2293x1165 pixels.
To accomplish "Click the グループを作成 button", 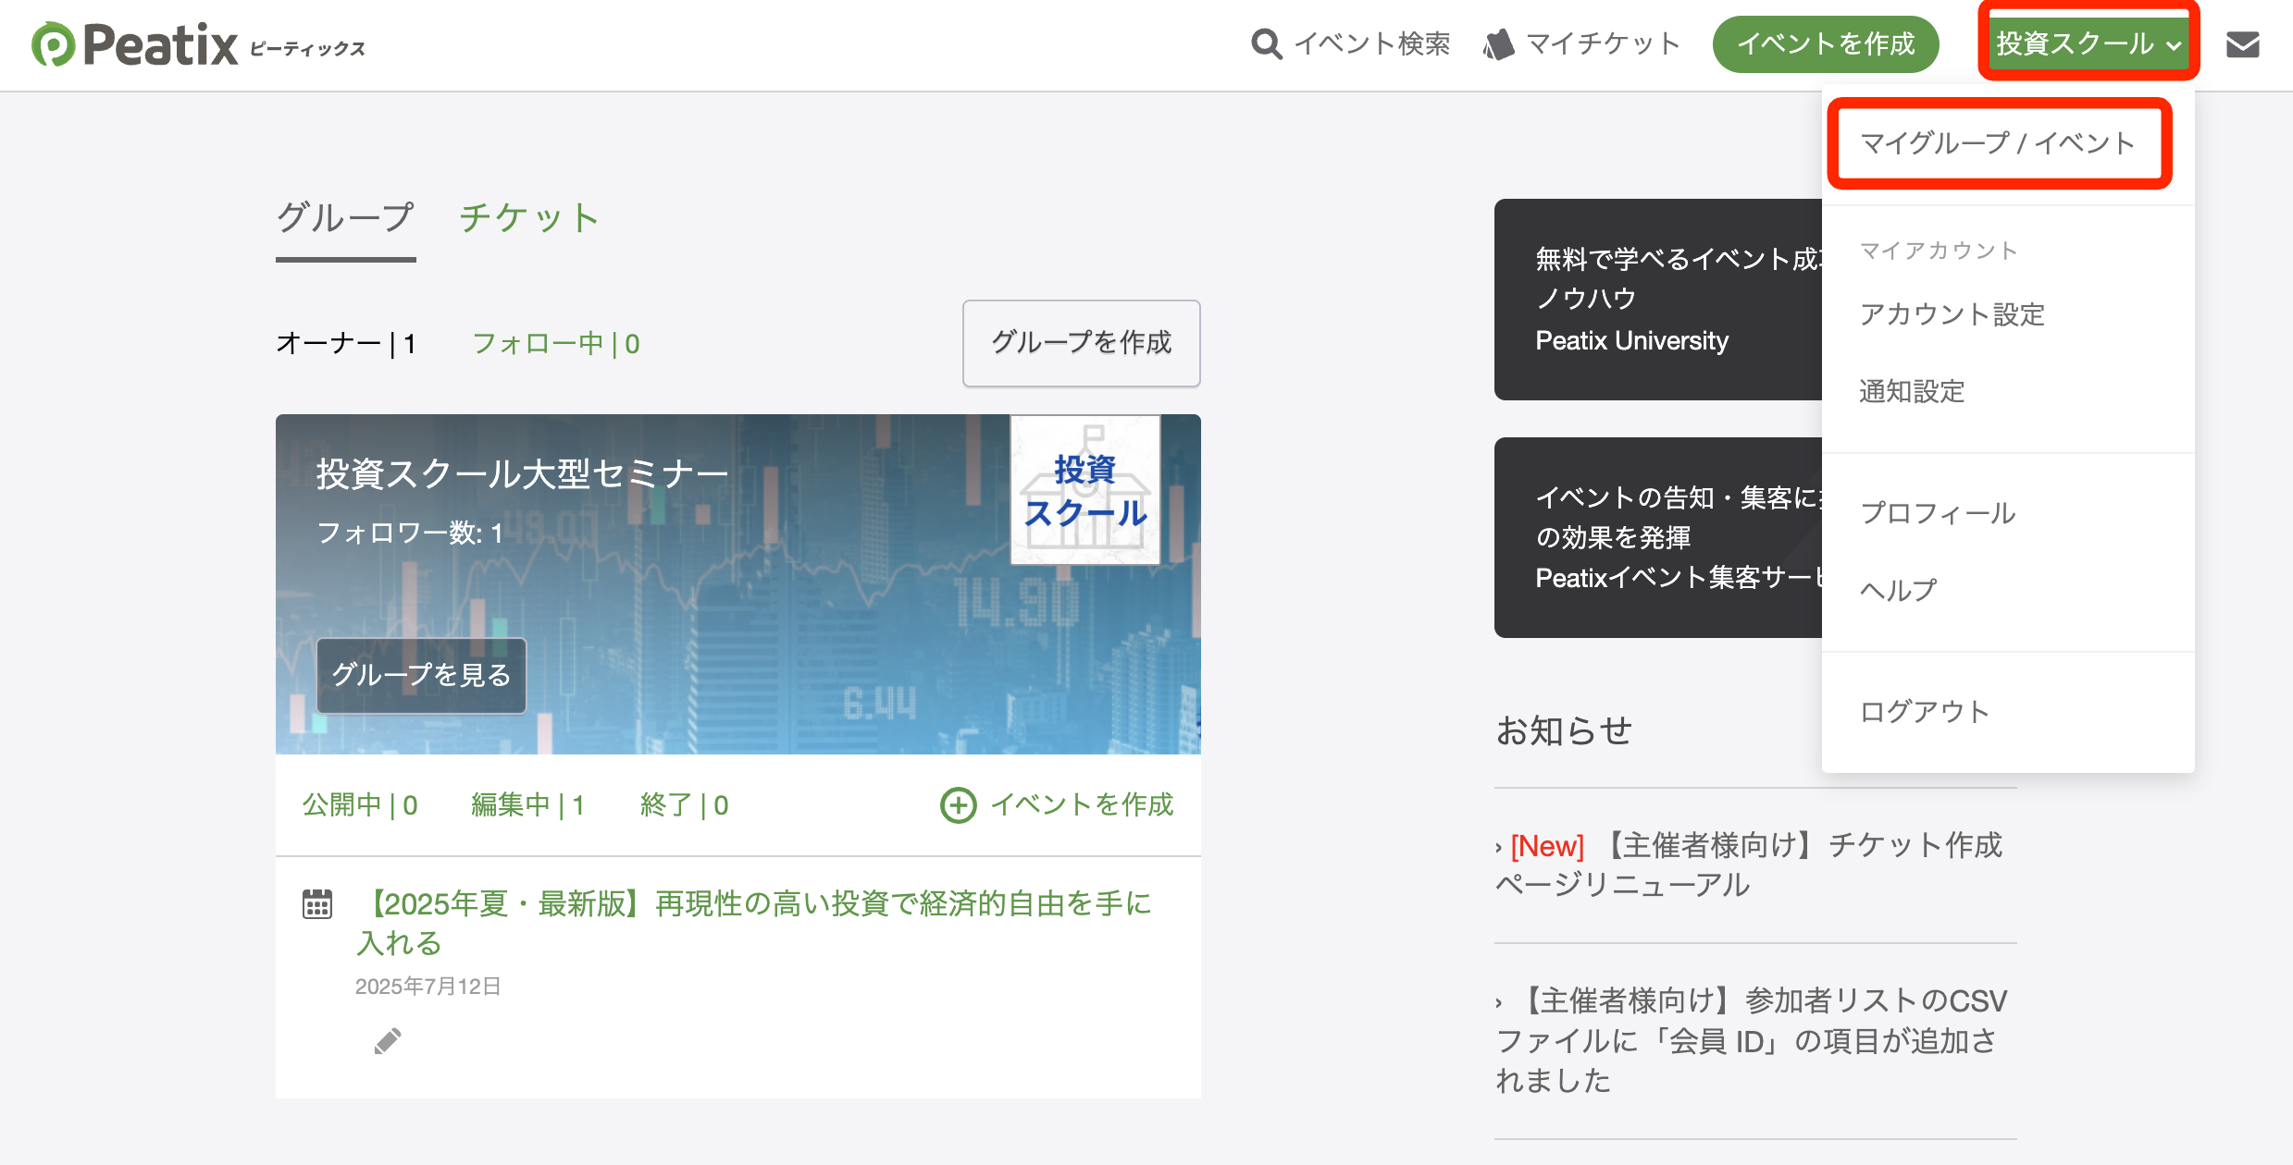I will click(x=1081, y=343).
